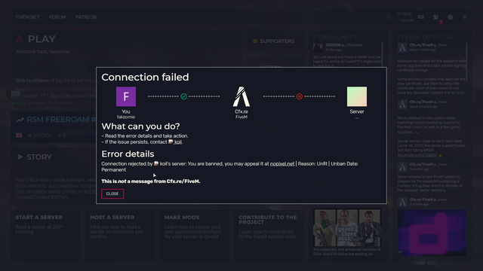
Task: Open the HOST A SERVER card
Action: tap(120, 235)
